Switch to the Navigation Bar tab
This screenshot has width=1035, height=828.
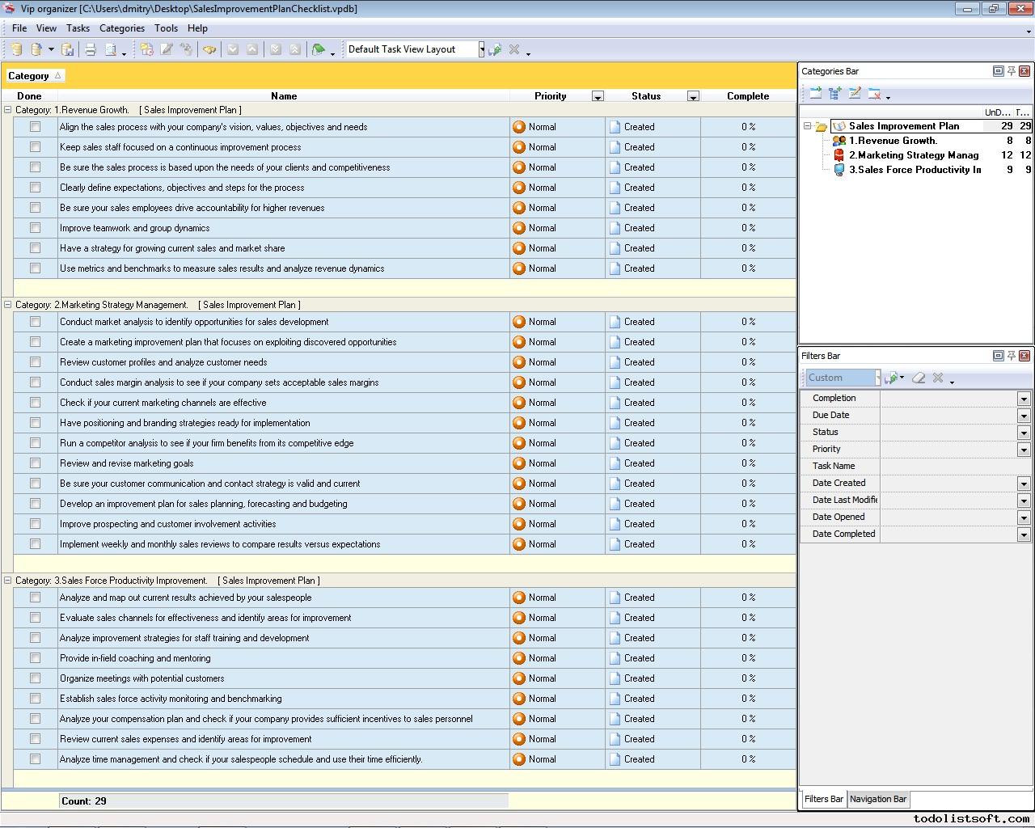877,799
